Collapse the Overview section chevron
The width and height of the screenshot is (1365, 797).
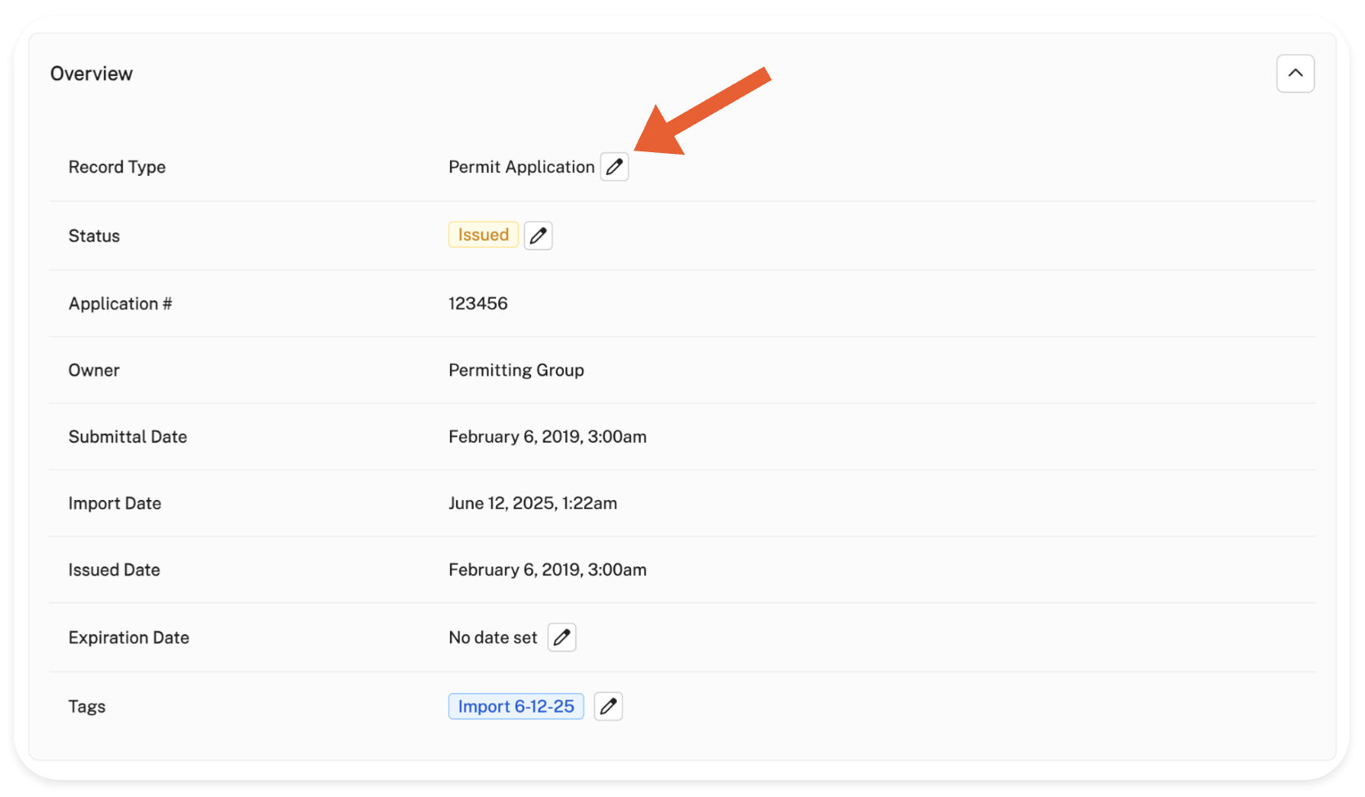(1295, 74)
